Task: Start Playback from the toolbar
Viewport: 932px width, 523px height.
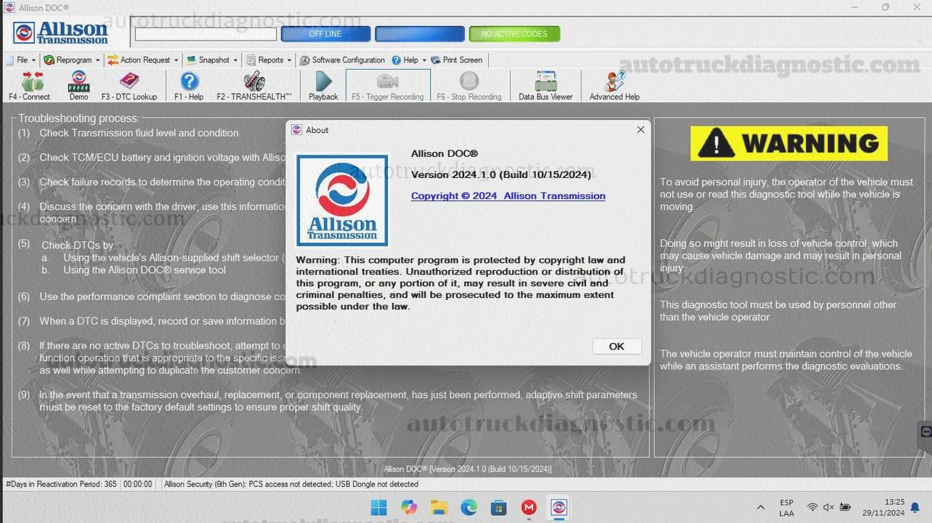Action: coord(323,86)
